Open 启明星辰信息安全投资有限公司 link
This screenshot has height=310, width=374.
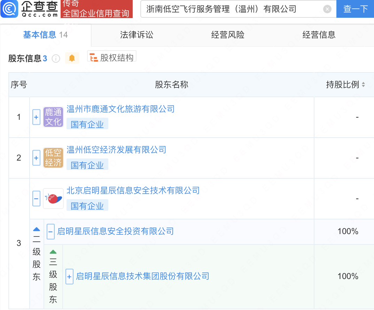click(x=116, y=231)
